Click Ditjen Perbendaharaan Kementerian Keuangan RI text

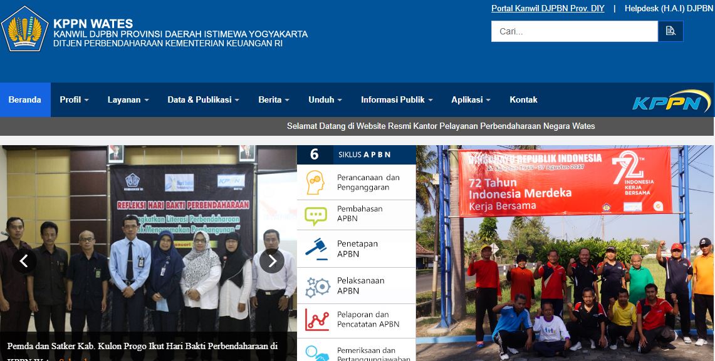168,43
